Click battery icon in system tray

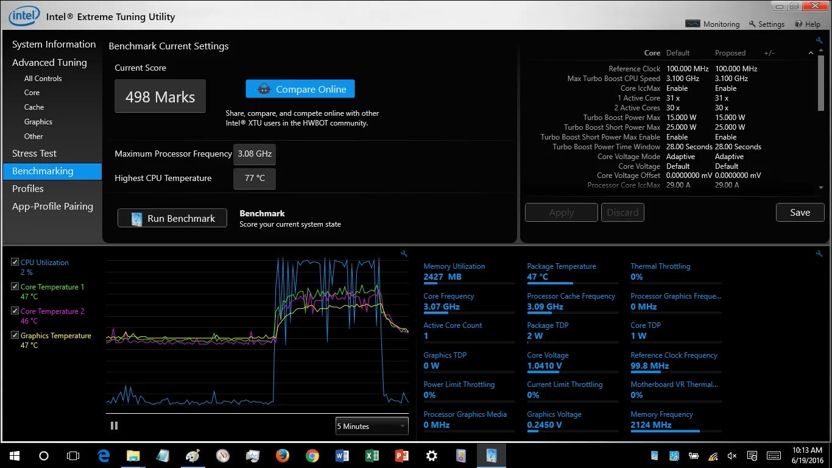click(x=693, y=455)
